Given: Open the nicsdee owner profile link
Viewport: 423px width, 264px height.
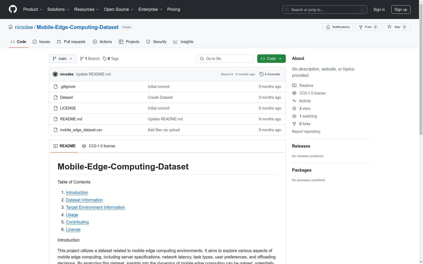Looking at the screenshot, I should pyautogui.click(x=24, y=27).
